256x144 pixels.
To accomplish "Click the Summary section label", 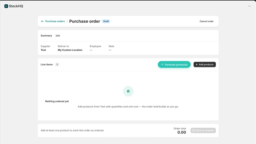I will point(46,36).
